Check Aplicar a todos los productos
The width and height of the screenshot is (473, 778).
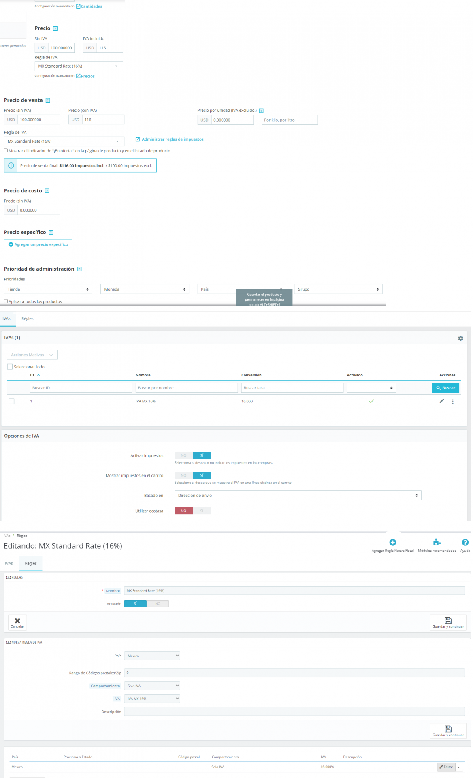(x=6, y=301)
